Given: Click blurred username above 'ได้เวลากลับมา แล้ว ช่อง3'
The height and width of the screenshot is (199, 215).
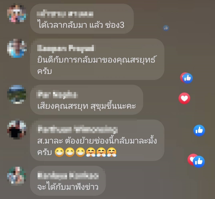Looking at the screenshot, I should (65, 14).
